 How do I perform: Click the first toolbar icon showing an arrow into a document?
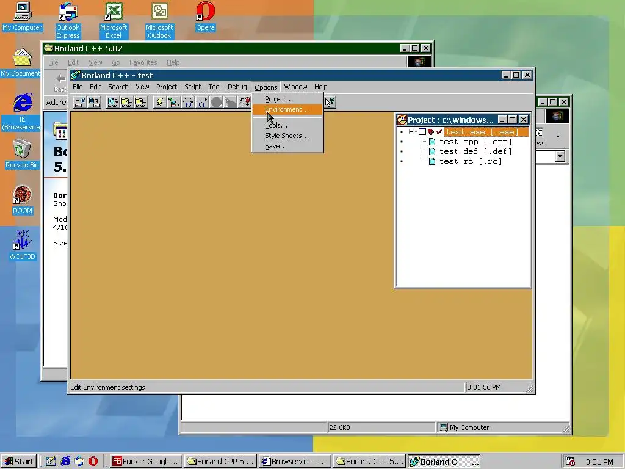pyautogui.click(x=80, y=103)
